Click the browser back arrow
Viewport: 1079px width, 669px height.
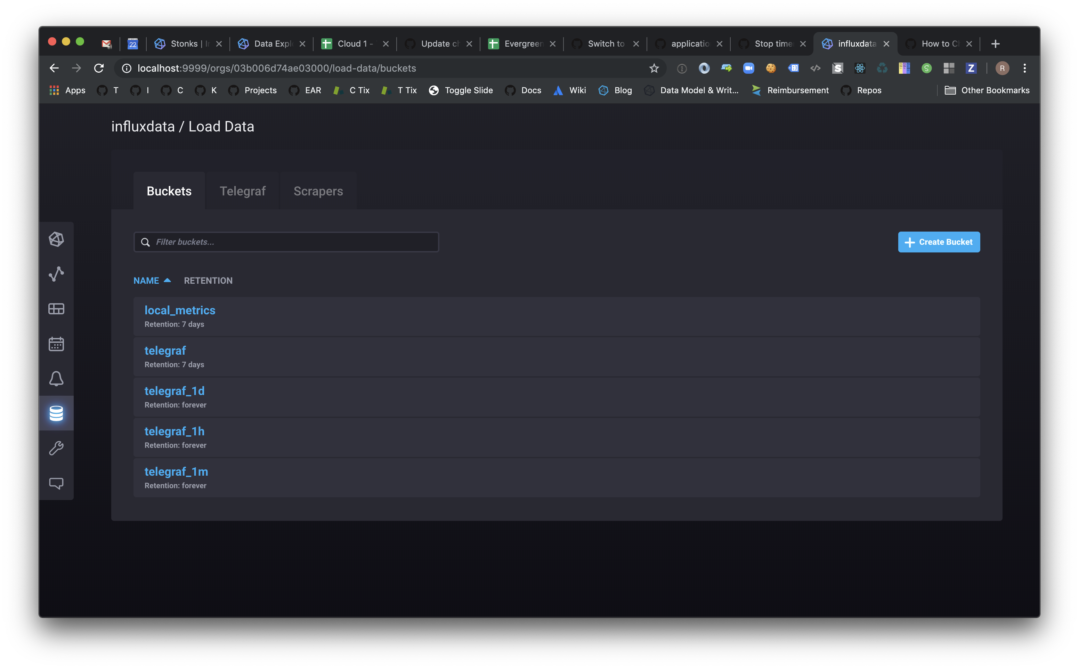tap(54, 68)
